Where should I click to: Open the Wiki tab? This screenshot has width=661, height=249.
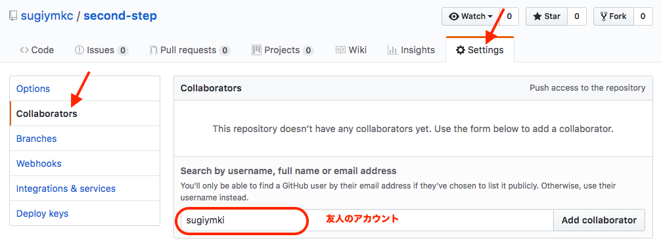351,50
